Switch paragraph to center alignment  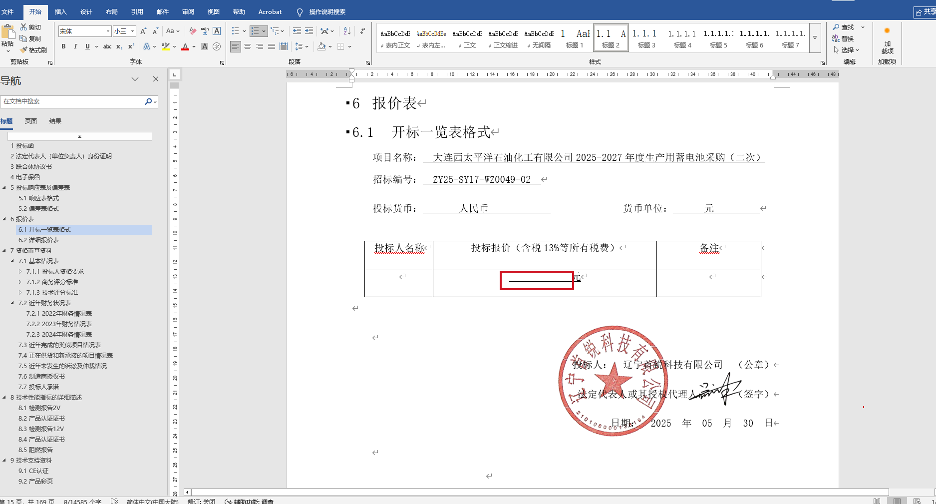[x=248, y=46]
